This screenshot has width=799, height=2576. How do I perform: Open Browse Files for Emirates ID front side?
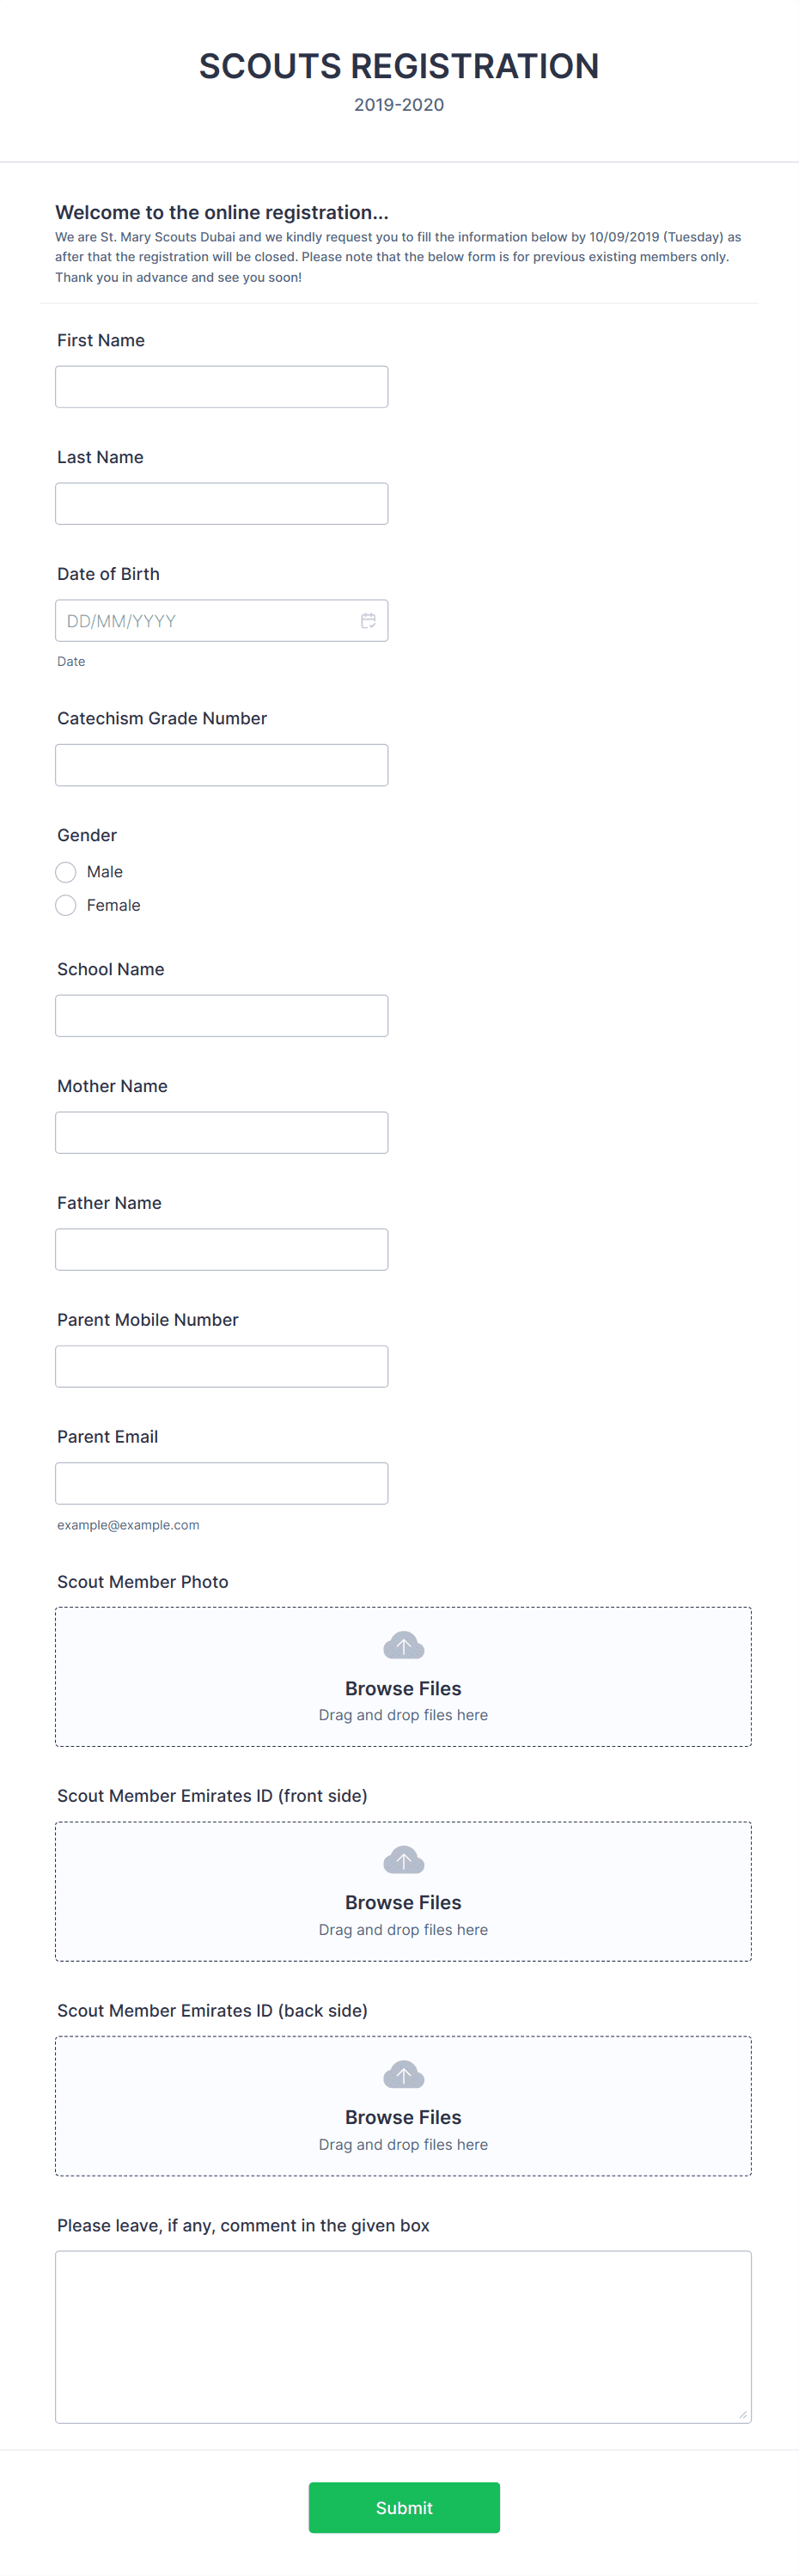[x=403, y=1902]
